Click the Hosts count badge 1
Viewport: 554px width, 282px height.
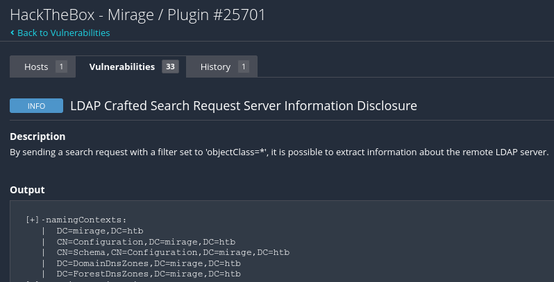click(61, 67)
